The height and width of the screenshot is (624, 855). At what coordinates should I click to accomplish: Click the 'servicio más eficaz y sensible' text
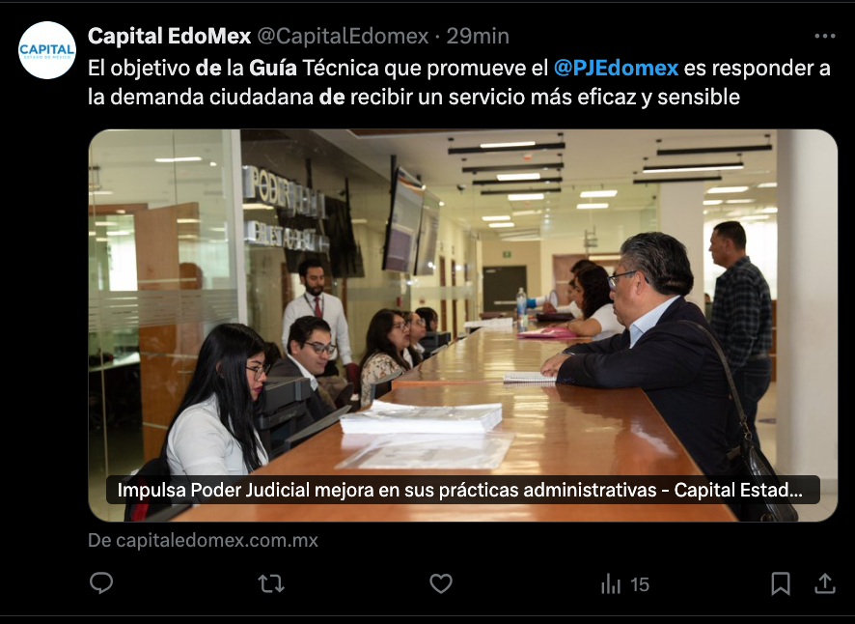(605, 98)
